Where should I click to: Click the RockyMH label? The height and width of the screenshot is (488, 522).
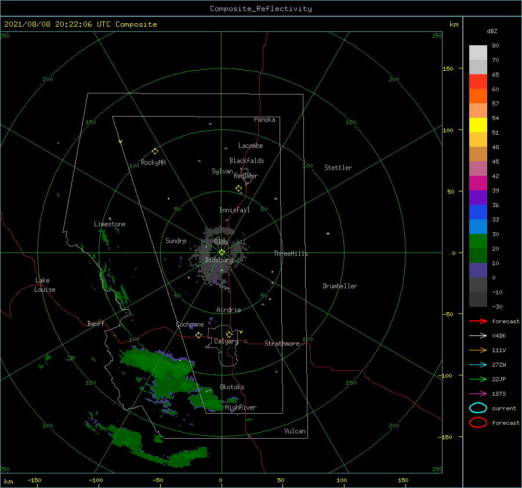click(153, 162)
